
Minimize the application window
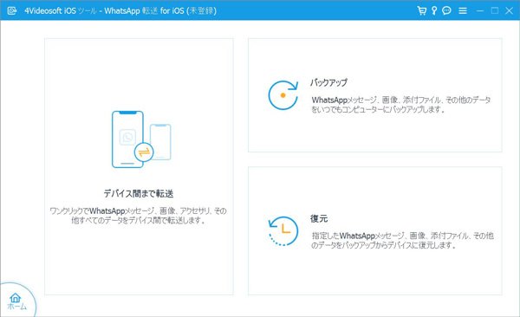pyautogui.click(x=480, y=10)
